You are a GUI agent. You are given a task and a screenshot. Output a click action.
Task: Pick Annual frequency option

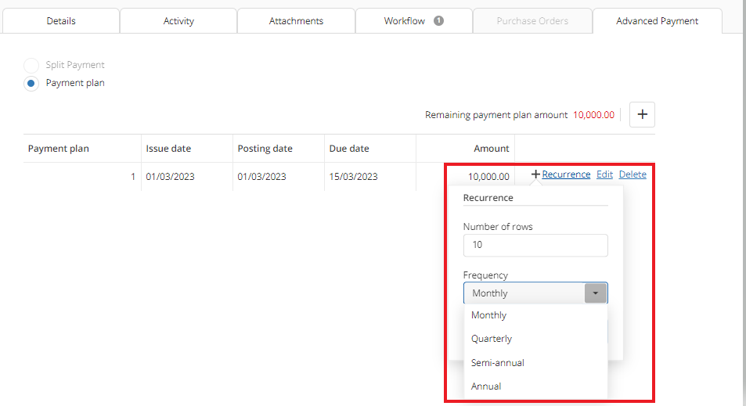tap(486, 386)
